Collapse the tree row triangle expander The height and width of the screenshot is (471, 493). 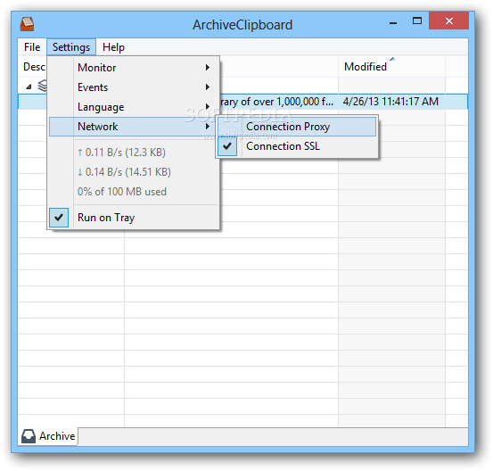pyautogui.click(x=29, y=87)
